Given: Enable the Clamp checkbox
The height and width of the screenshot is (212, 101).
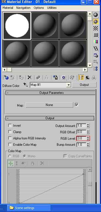Looking at the screenshot, I should click(10, 132).
